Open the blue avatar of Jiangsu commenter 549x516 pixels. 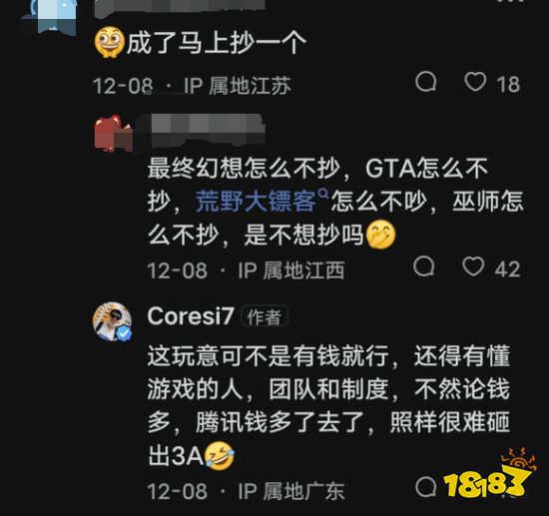[51, 16]
